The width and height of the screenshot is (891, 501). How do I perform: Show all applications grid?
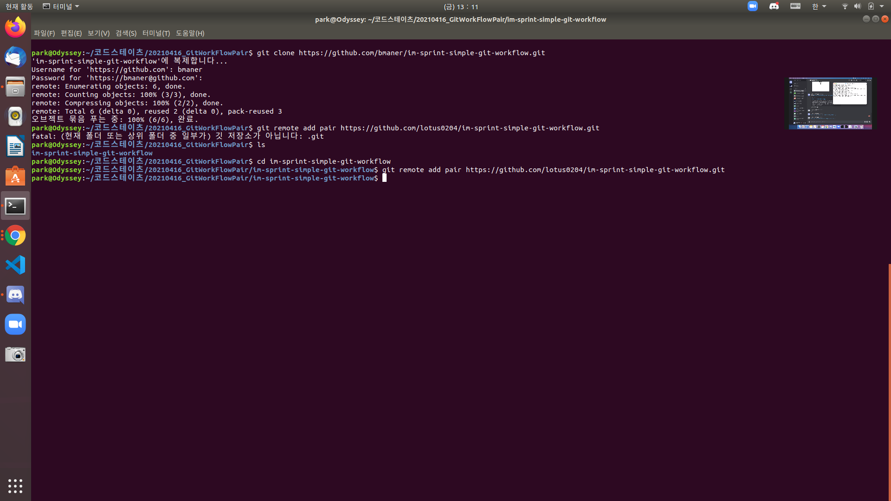tap(15, 486)
